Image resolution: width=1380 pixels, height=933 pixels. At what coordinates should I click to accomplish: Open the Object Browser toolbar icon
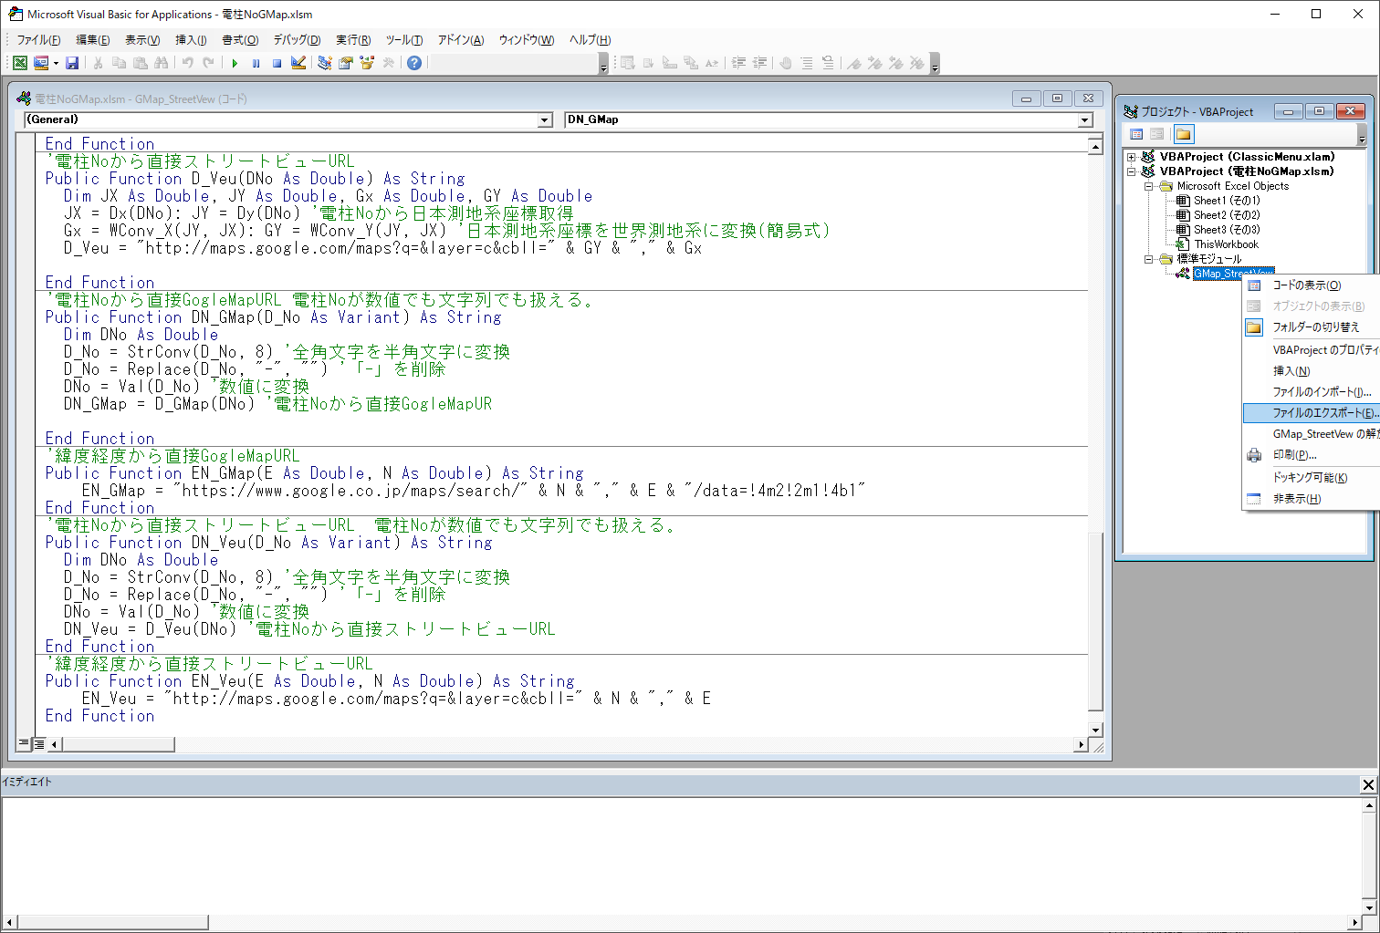pyautogui.click(x=367, y=63)
